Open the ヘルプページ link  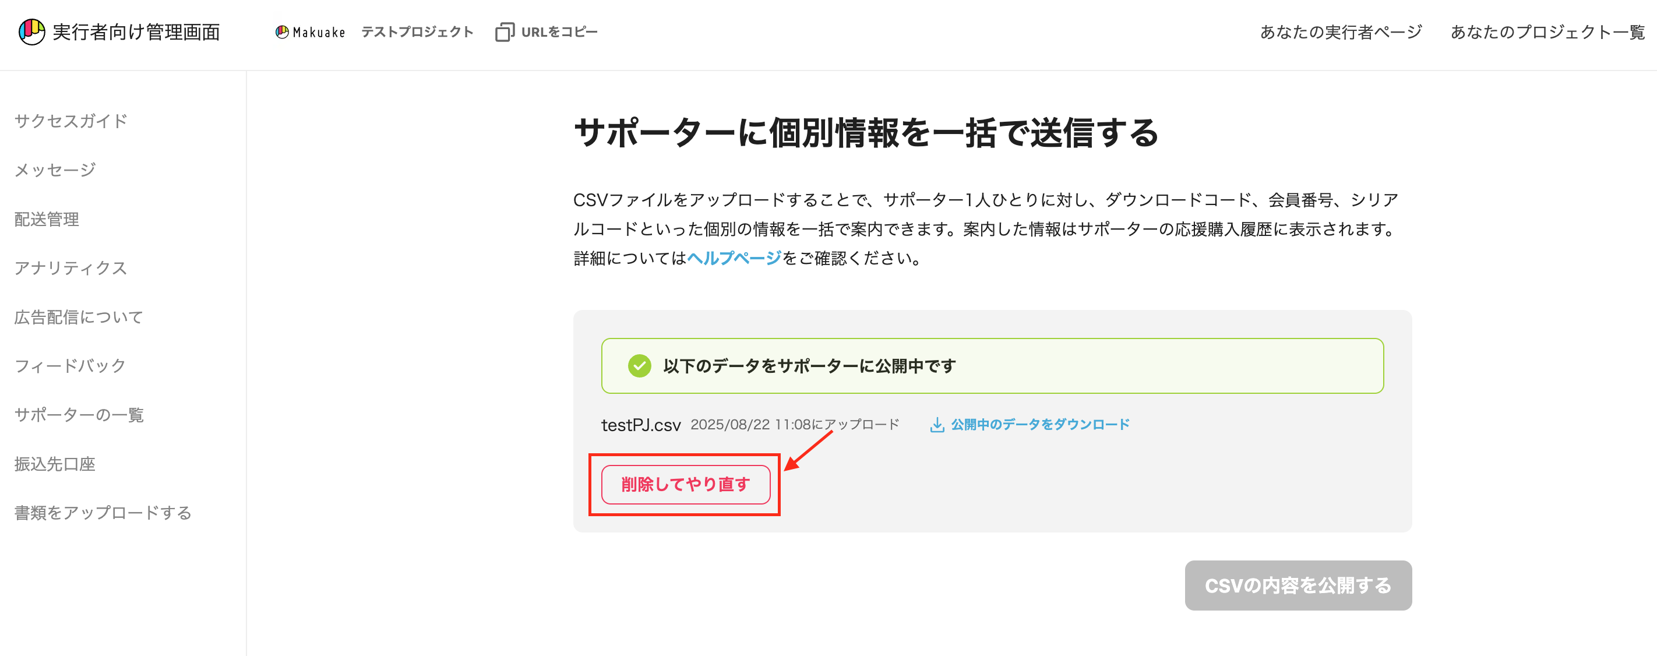click(734, 258)
